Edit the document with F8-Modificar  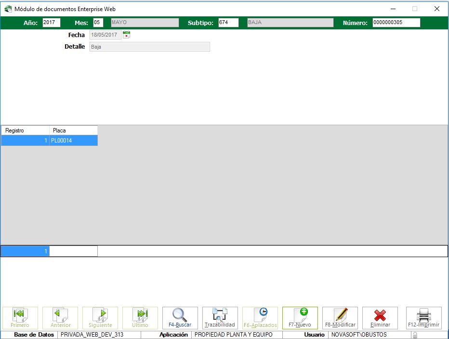click(x=340, y=318)
